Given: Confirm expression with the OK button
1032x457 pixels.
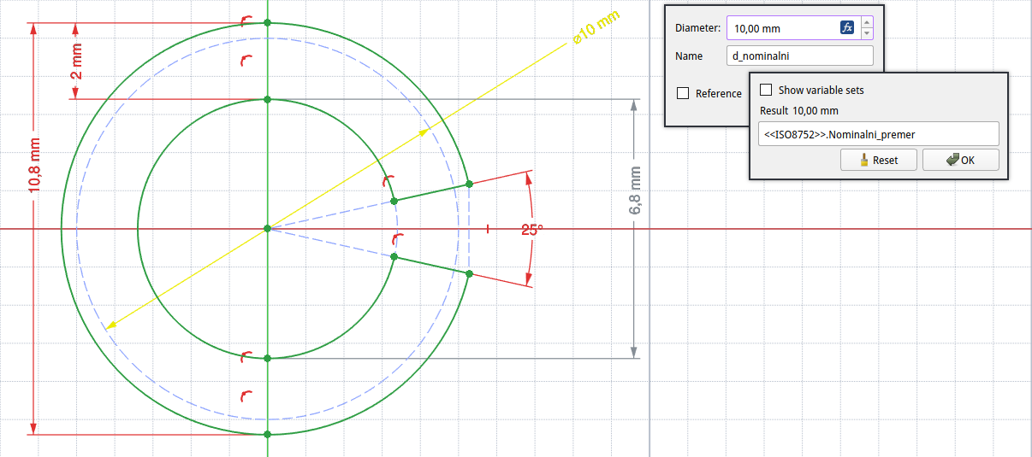Looking at the screenshot, I should pyautogui.click(x=960, y=160).
